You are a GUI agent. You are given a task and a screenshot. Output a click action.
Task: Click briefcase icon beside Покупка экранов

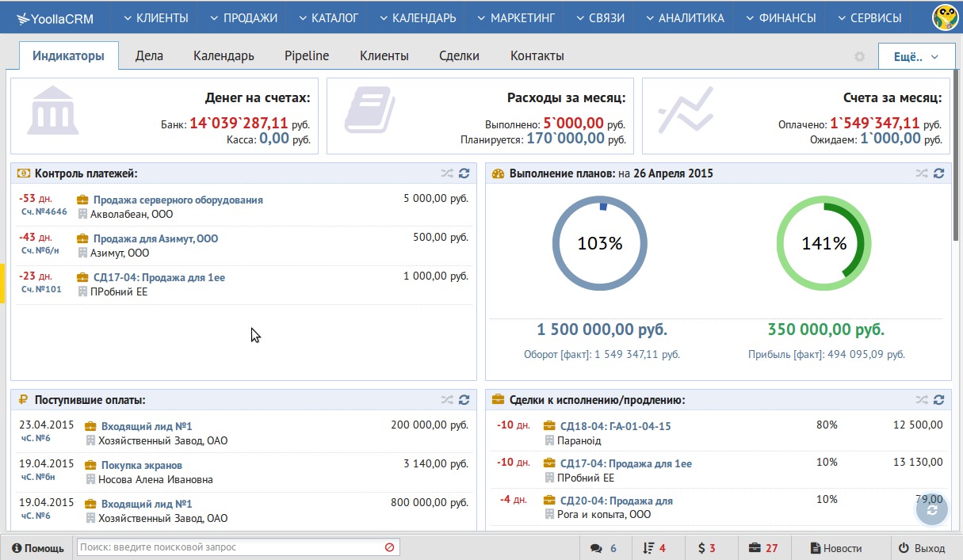pos(90,466)
